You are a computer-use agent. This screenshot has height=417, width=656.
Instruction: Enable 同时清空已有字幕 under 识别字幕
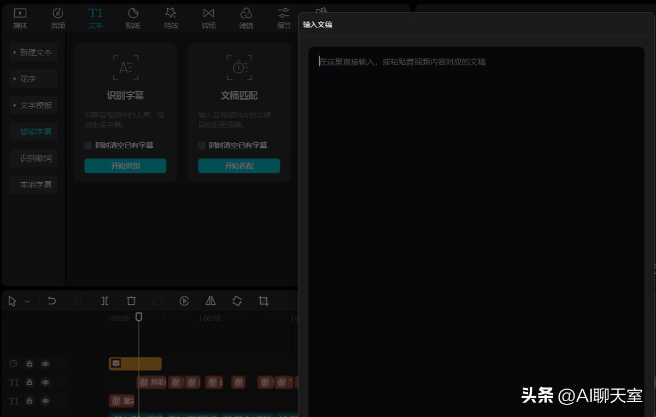(88, 145)
